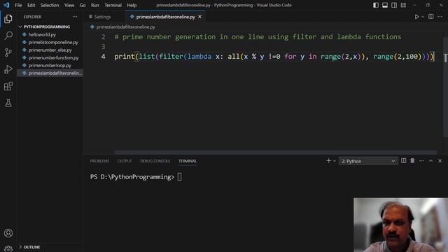Open the Help menu
Image resolution: width=448 pixels, height=252 pixels.
tap(132, 5)
